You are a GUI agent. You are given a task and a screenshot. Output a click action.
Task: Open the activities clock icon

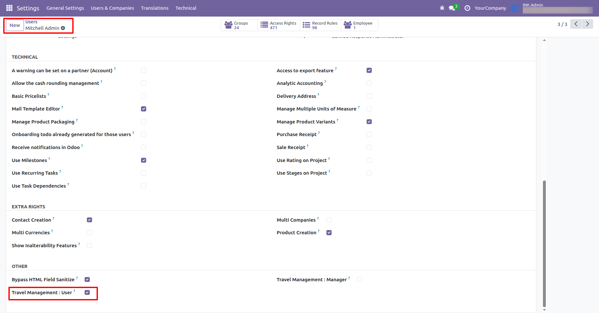(467, 8)
